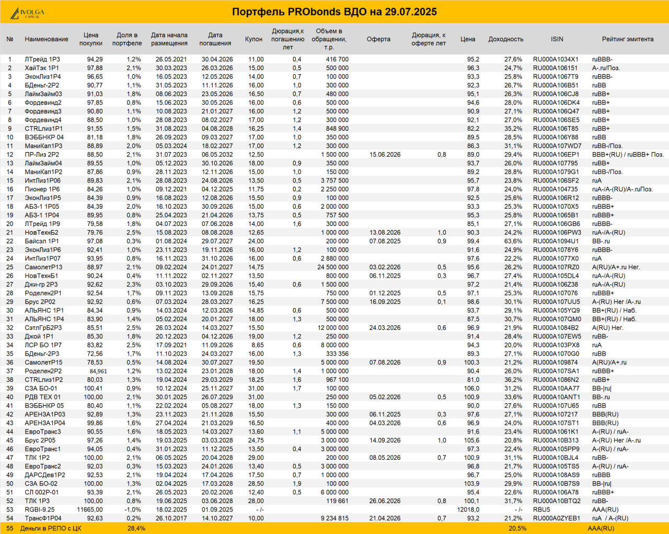
Task: Select the bond name 'Фордевинд4'
Action: click(x=43, y=120)
